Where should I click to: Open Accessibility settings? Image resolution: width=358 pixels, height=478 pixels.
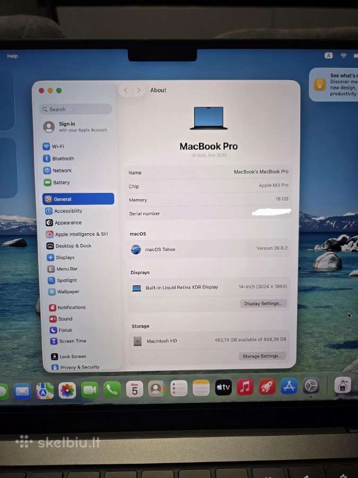pyautogui.click(x=64, y=211)
